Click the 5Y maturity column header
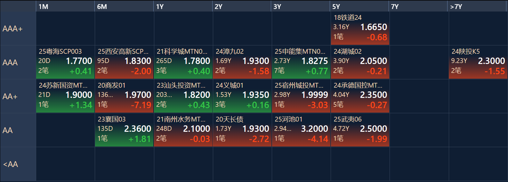This screenshot has height=182, width=508. coord(360,6)
